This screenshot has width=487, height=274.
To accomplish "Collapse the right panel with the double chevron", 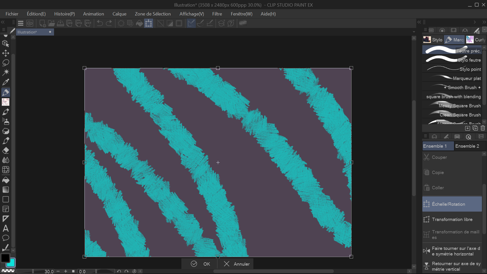I will [x=419, y=22].
